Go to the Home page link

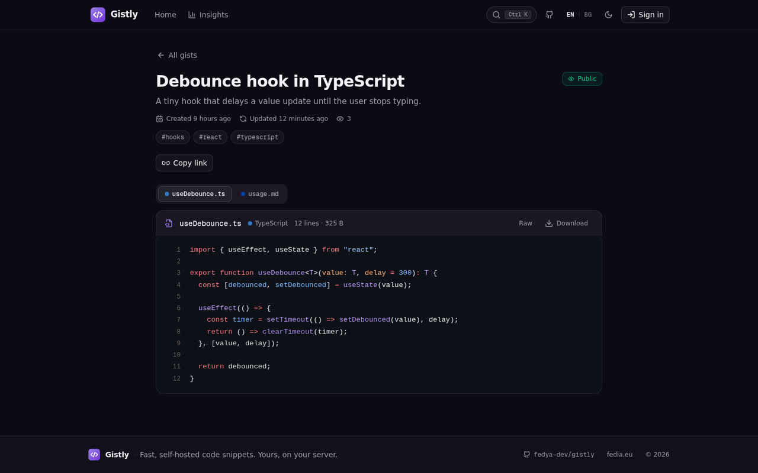coord(165,15)
